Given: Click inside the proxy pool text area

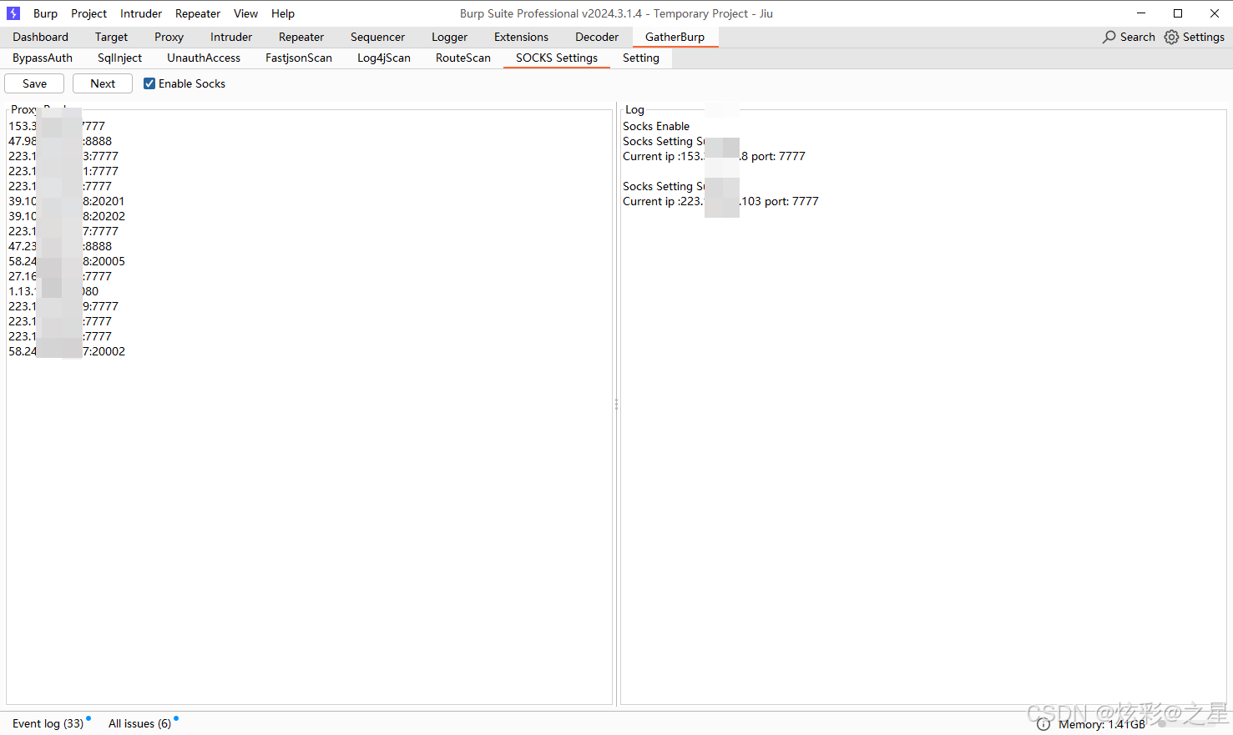Looking at the screenshot, I should pyautogui.click(x=309, y=501).
